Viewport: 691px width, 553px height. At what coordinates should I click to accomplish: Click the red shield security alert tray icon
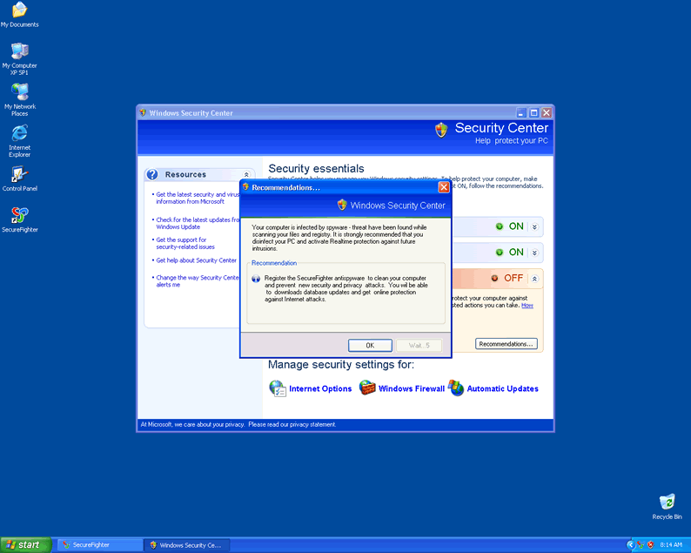[650, 544]
